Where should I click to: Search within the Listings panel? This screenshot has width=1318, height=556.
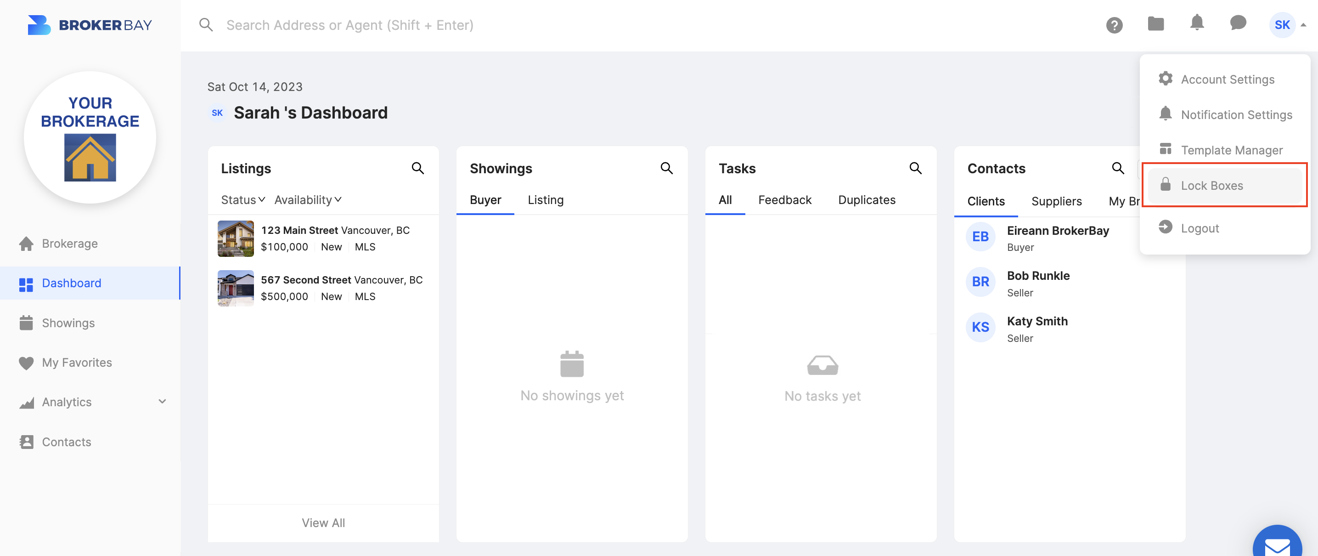tap(417, 169)
